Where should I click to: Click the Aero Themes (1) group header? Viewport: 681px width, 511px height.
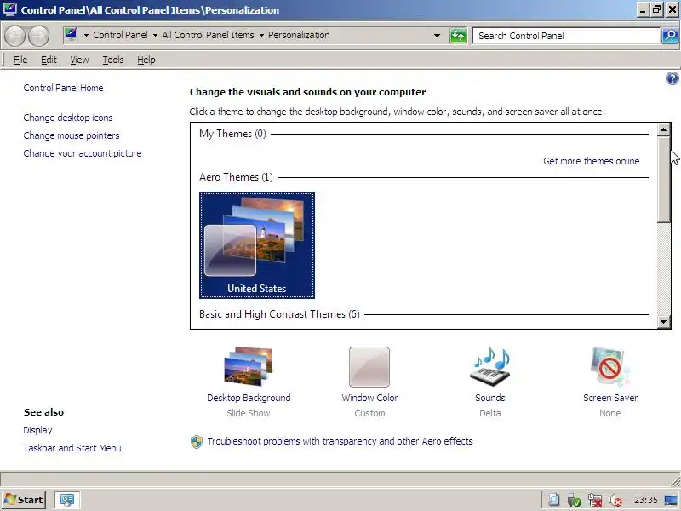[236, 177]
